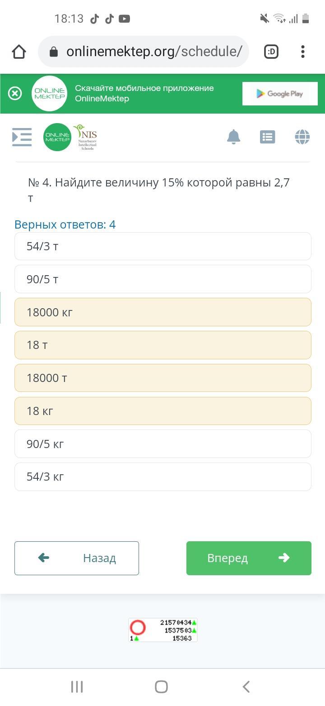Open the three-dot browser menu
Viewport: 325px width, 706px height.
pos(303,52)
